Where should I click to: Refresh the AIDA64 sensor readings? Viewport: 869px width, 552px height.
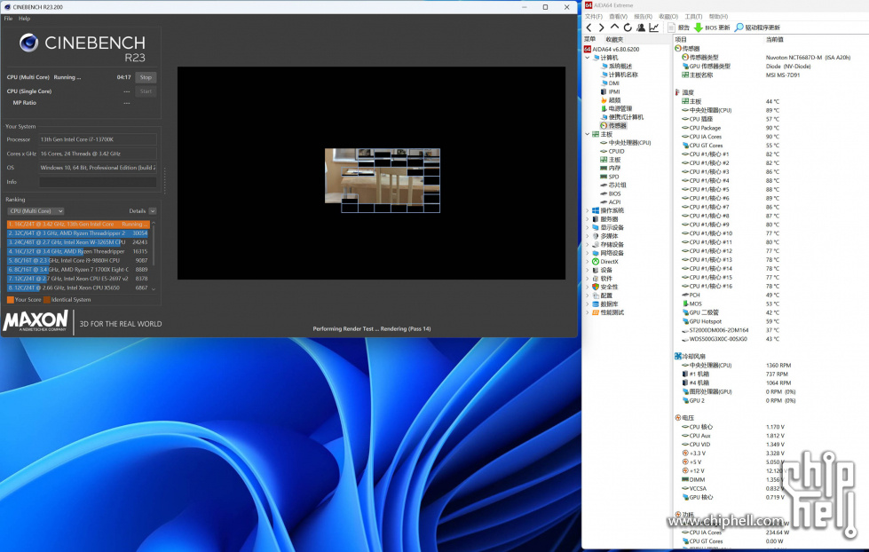click(x=628, y=28)
